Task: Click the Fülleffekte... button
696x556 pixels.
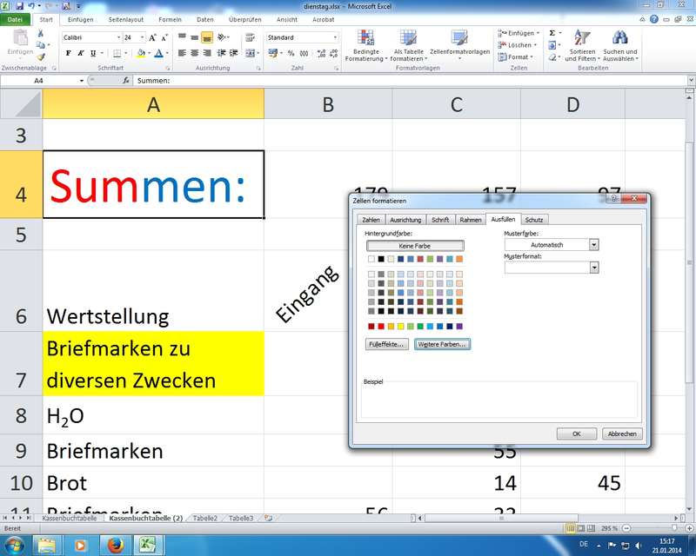Action: [386, 345]
